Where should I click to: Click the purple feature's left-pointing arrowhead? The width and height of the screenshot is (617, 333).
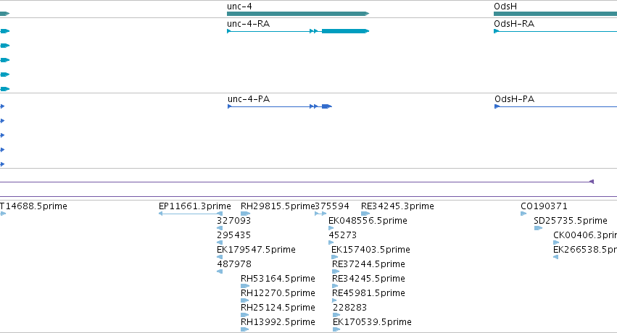coord(592,182)
